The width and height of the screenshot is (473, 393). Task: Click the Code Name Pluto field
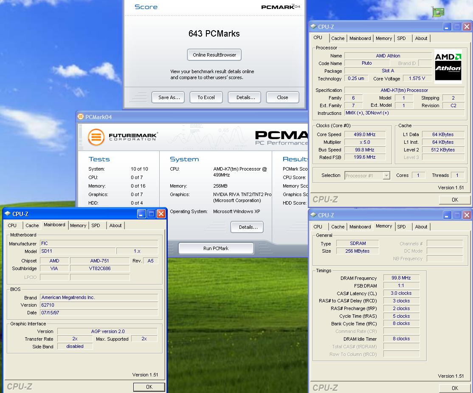pos(366,63)
